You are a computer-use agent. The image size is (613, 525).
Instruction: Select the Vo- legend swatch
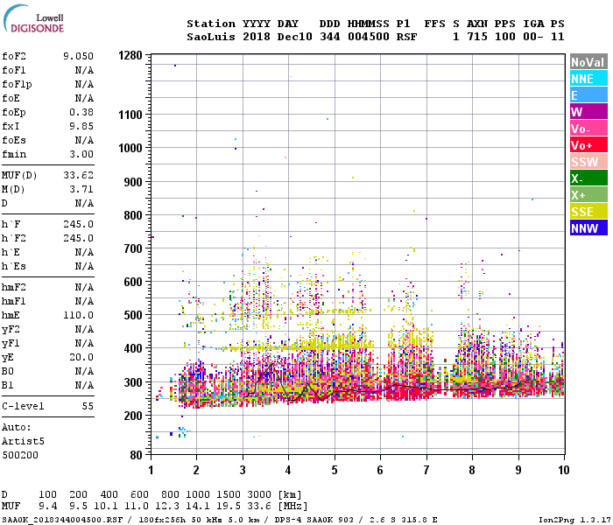(588, 129)
